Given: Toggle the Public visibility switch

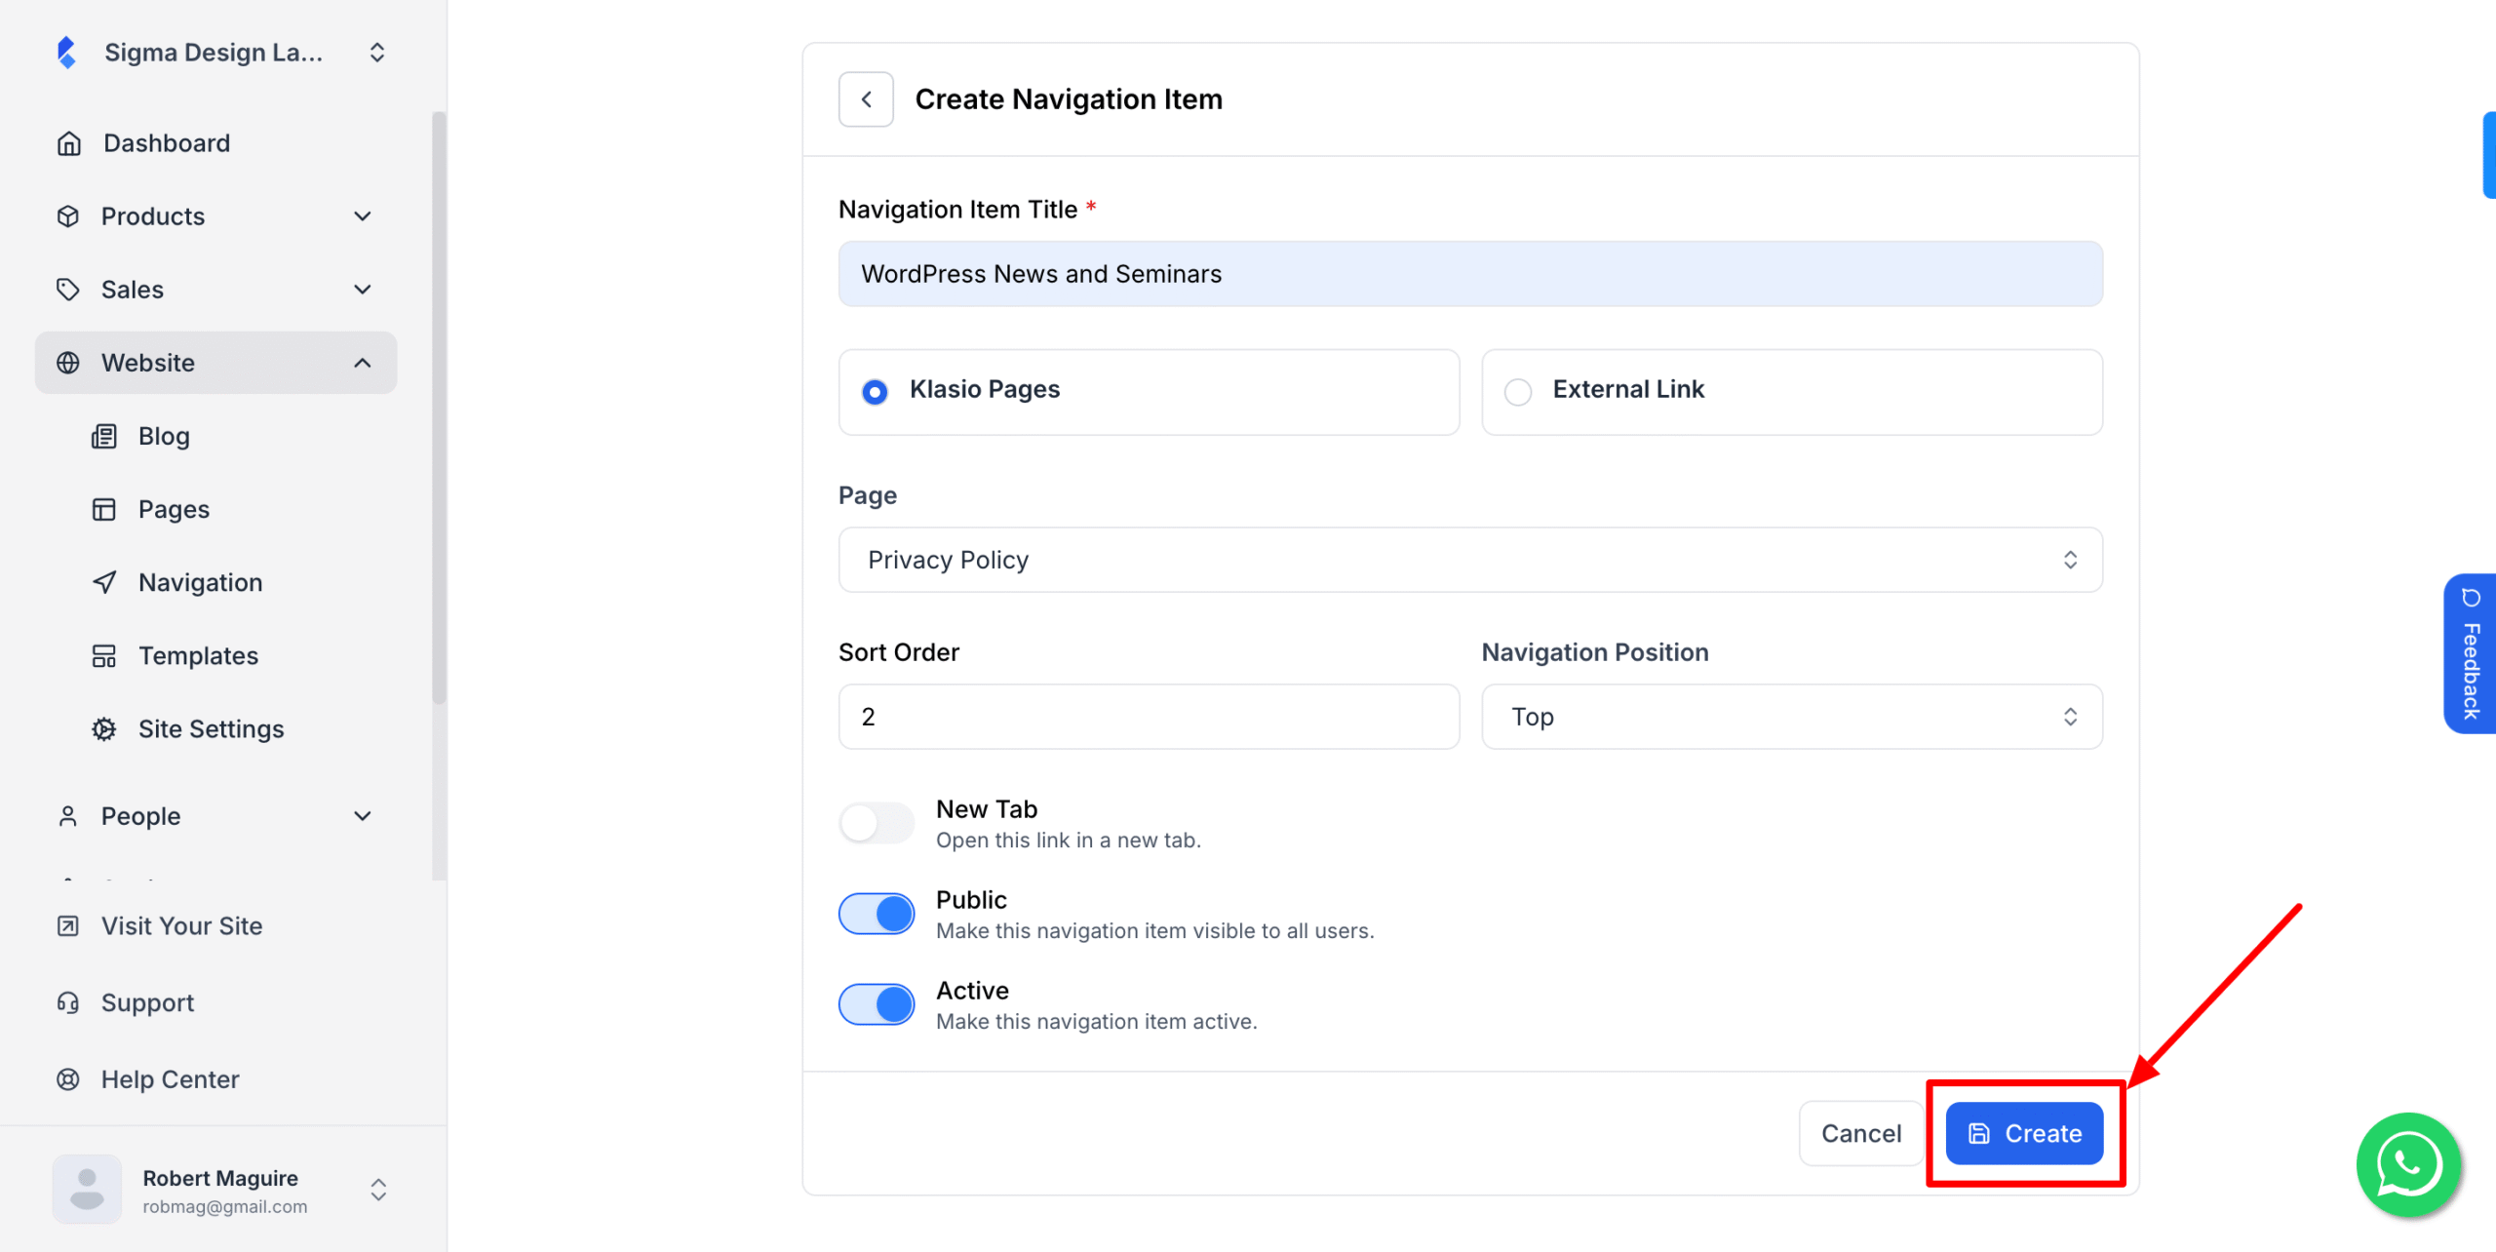Looking at the screenshot, I should coord(877,914).
